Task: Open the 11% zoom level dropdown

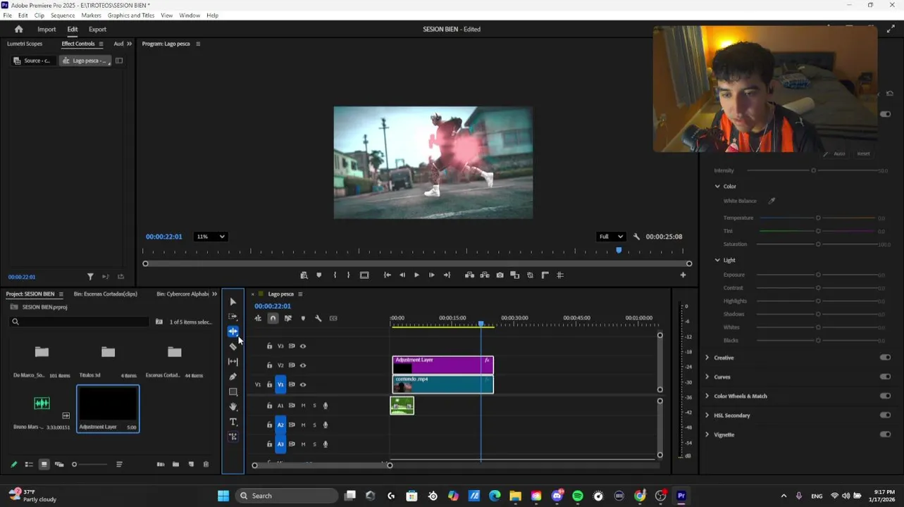Action: pos(211,237)
